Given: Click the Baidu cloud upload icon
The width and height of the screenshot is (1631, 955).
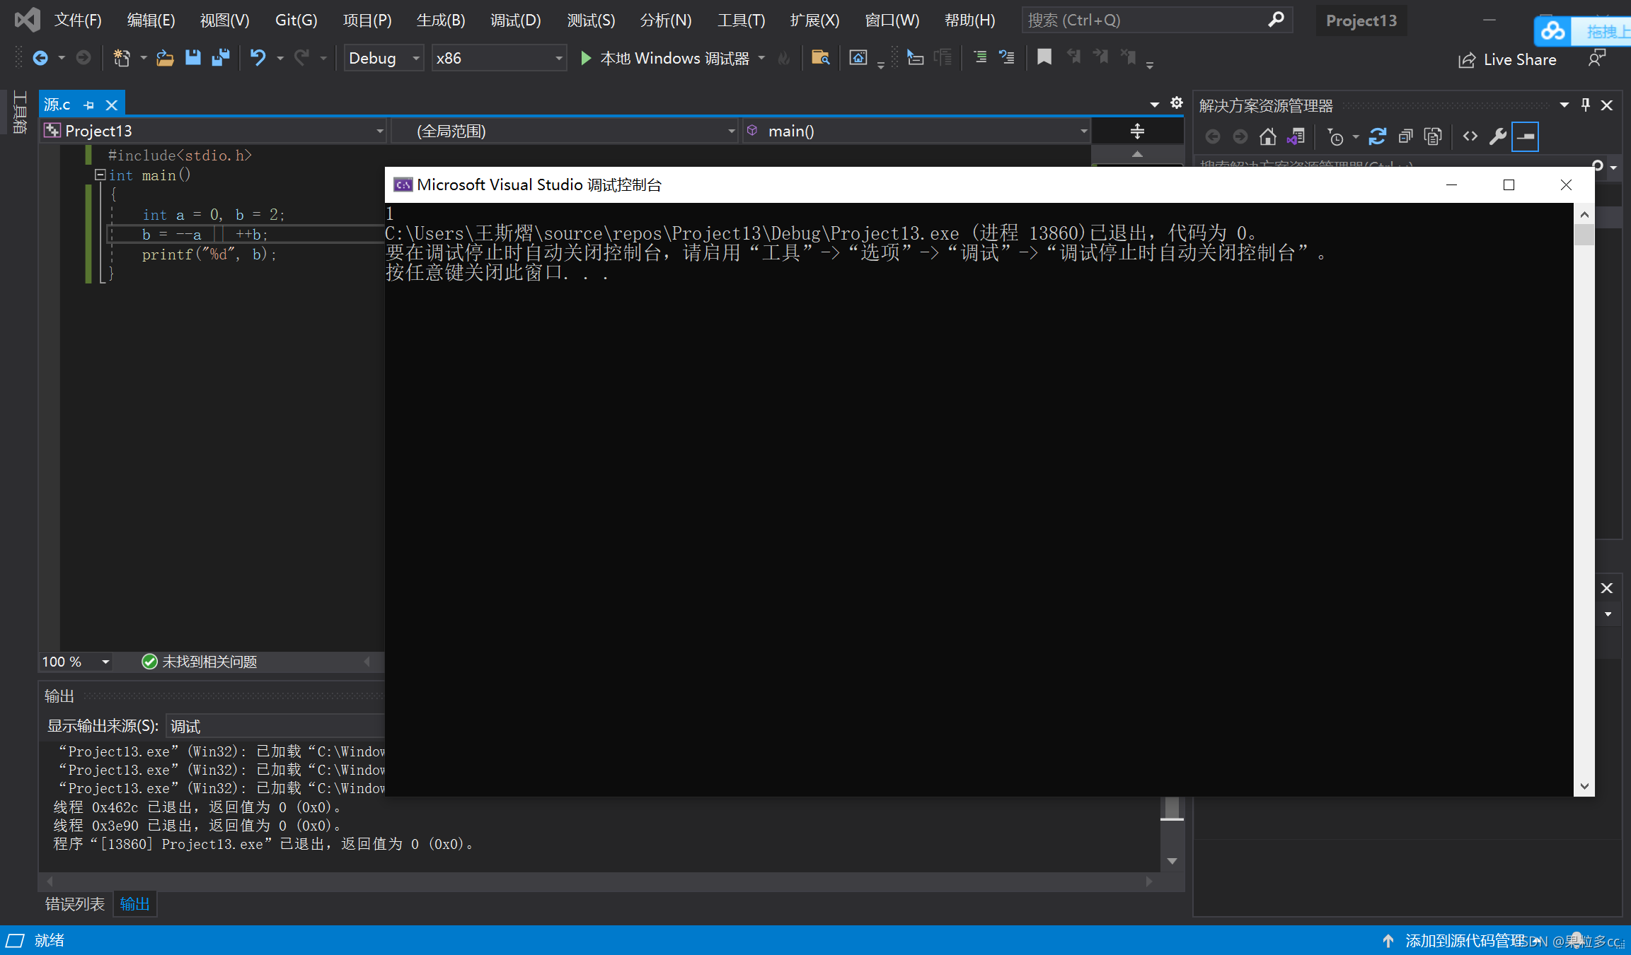Looking at the screenshot, I should [1553, 31].
